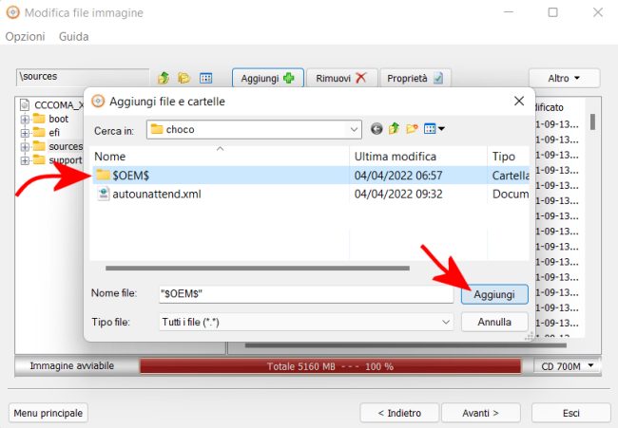The width and height of the screenshot is (618, 428).
Task: Select the CCCOMA_X root tree item
Action: [59, 105]
